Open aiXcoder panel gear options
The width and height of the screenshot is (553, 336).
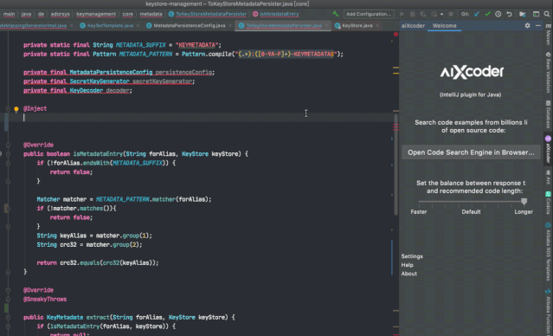coord(527,26)
